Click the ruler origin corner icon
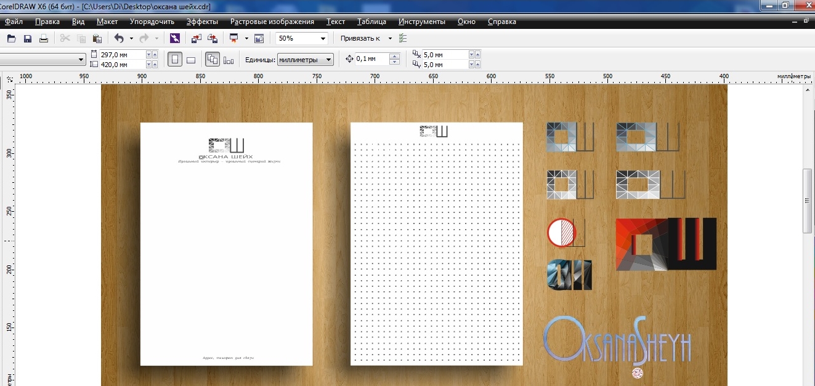This screenshot has width=815, height=386. 9,79
